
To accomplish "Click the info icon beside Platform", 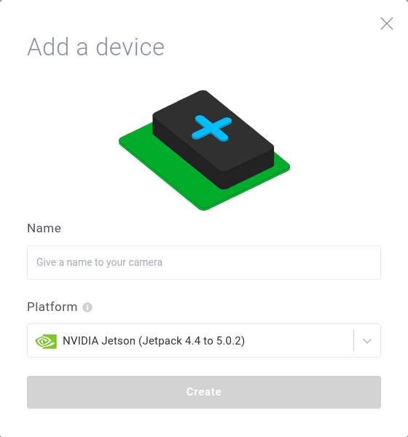I will [87, 307].
